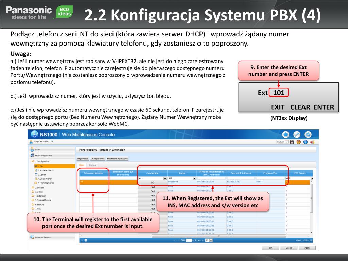Click extension number cell 101
348x261 pixels.
click(x=93, y=182)
